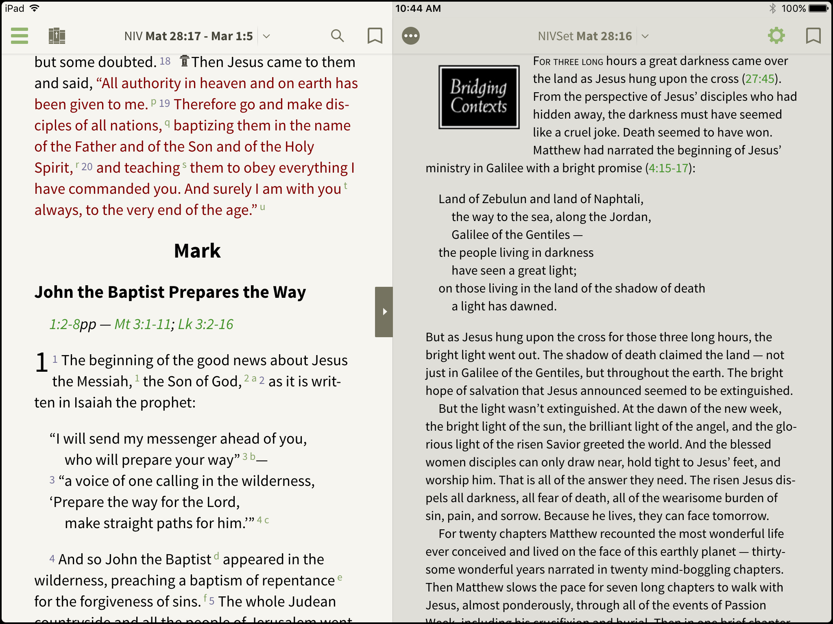Tap verse number 20
833x624 pixels.
click(87, 167)
